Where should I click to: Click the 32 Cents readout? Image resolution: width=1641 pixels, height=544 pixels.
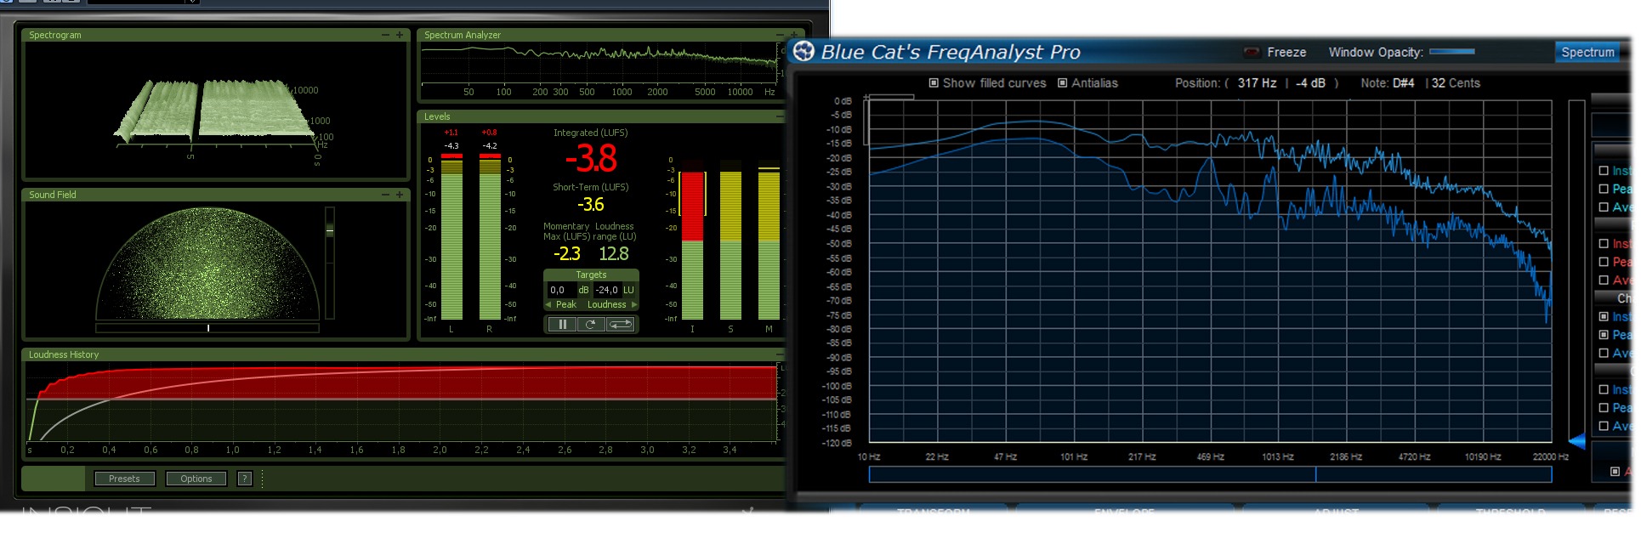(1456, 83)
